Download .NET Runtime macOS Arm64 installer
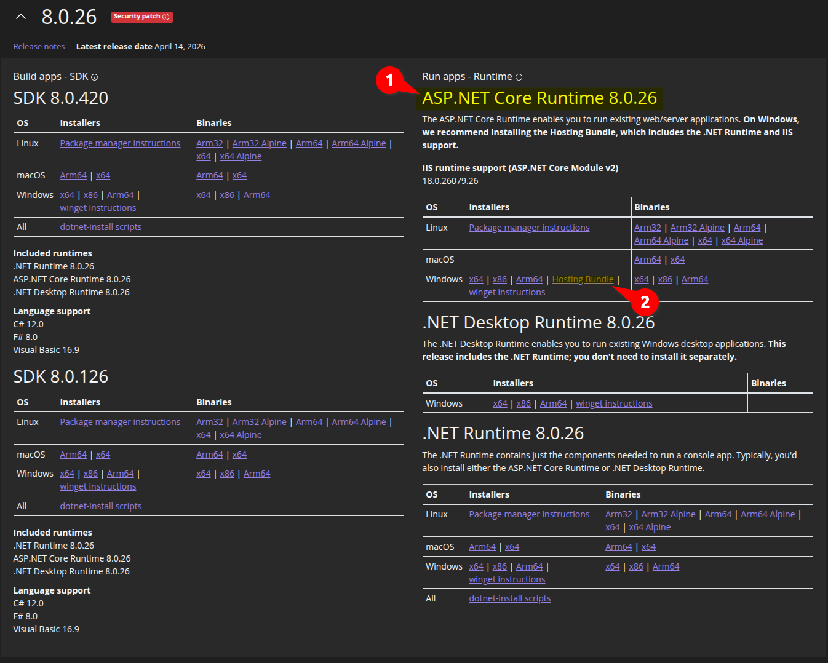Screen dimensions: 828x663 click(x=482, y=547)
